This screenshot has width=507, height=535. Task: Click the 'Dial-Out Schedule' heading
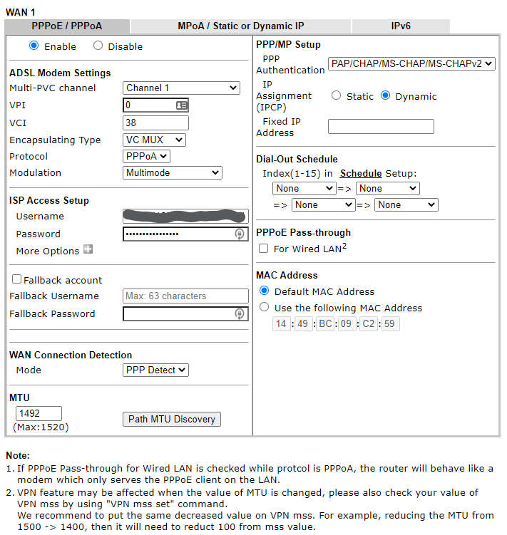(297, 159)
